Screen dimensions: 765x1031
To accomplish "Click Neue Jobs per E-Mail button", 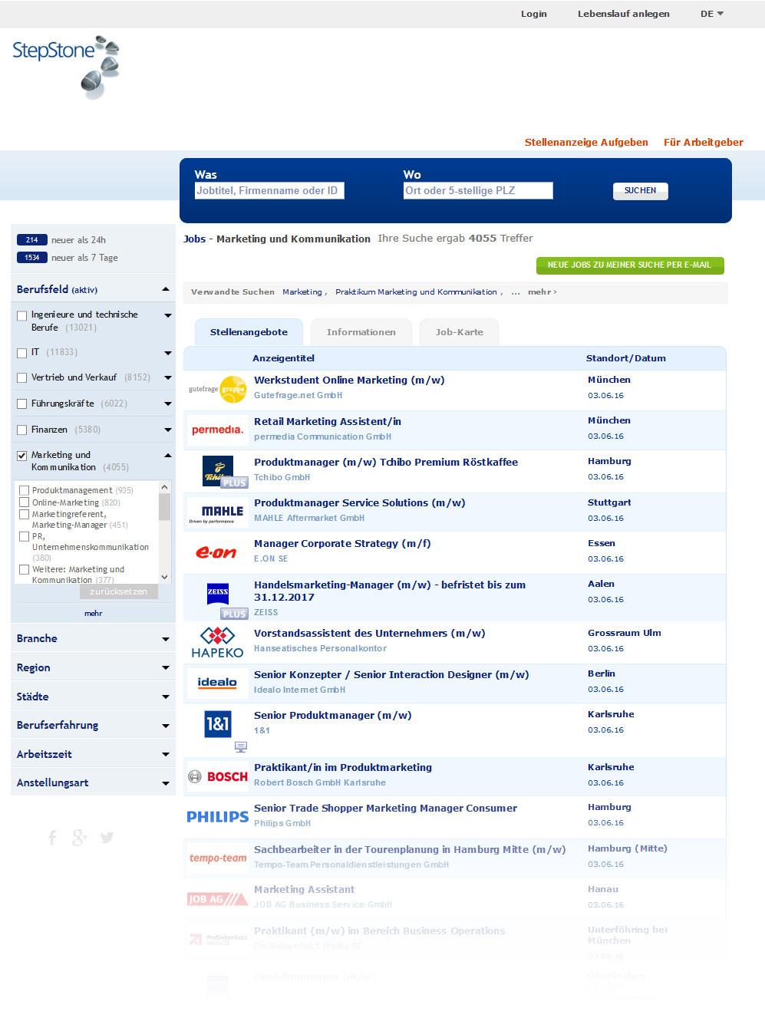I will [x=630, y=265].
